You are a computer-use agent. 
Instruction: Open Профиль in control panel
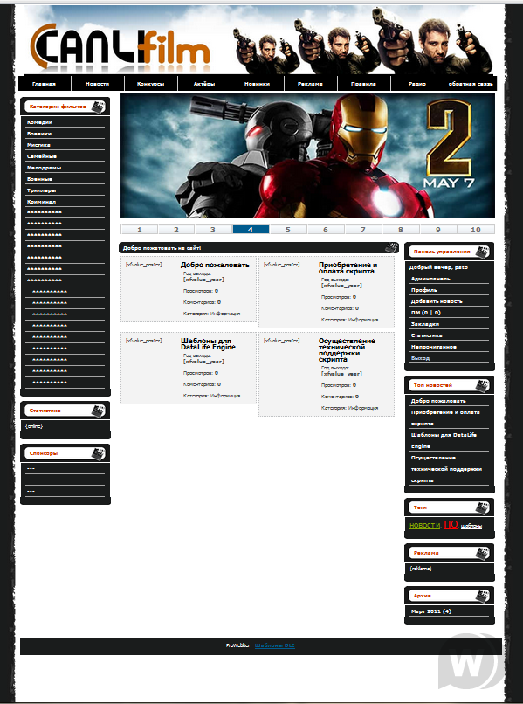click(x=424, y=290)
